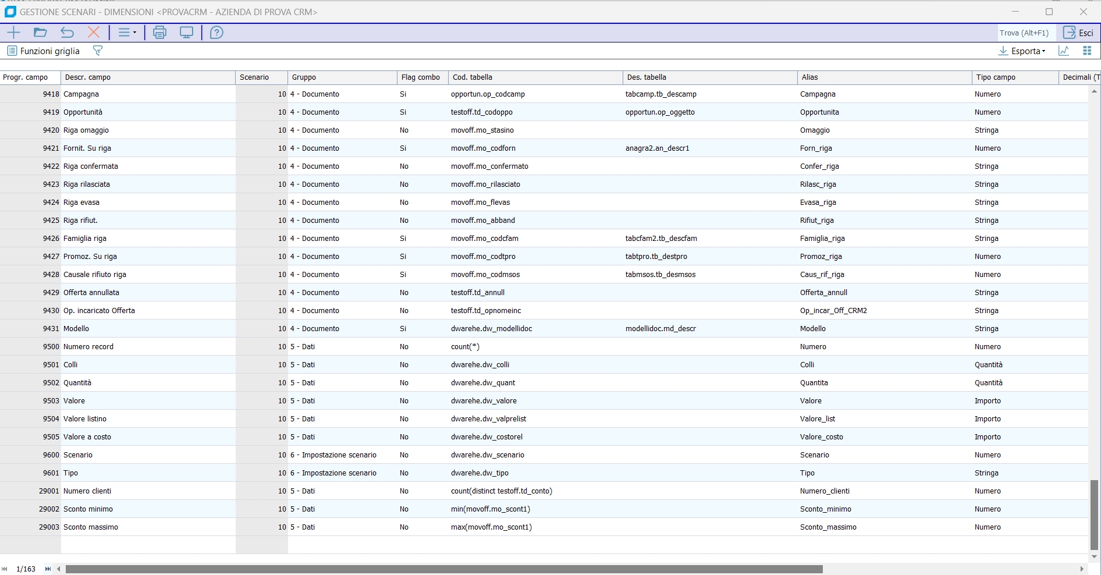Image resolution: width=1101 pixels, height=575 pixels.
Task: Open the line chart icon near Esporta
Action: coord(1064,51)
